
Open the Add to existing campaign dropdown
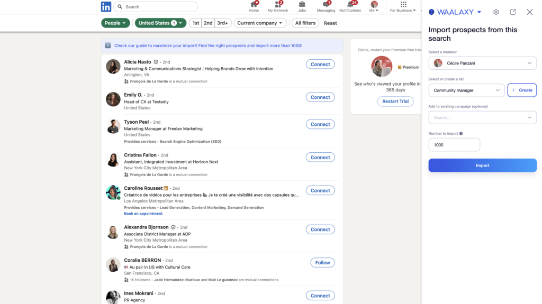click(x=483, y=117)
